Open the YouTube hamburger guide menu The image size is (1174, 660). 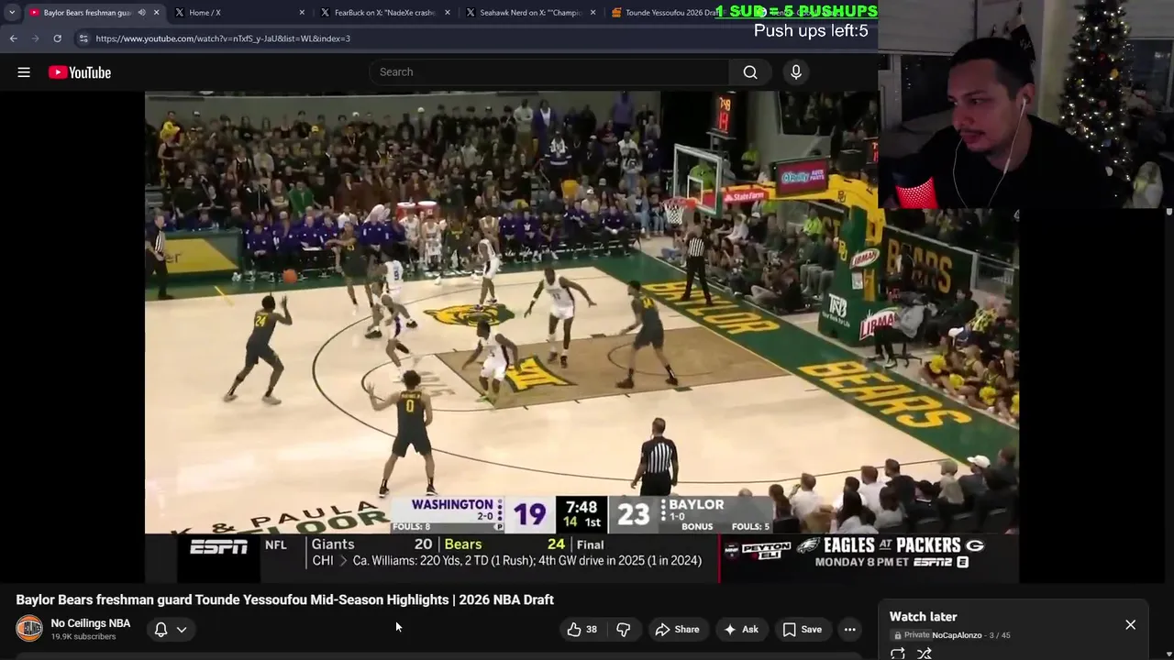pos(24,72)
